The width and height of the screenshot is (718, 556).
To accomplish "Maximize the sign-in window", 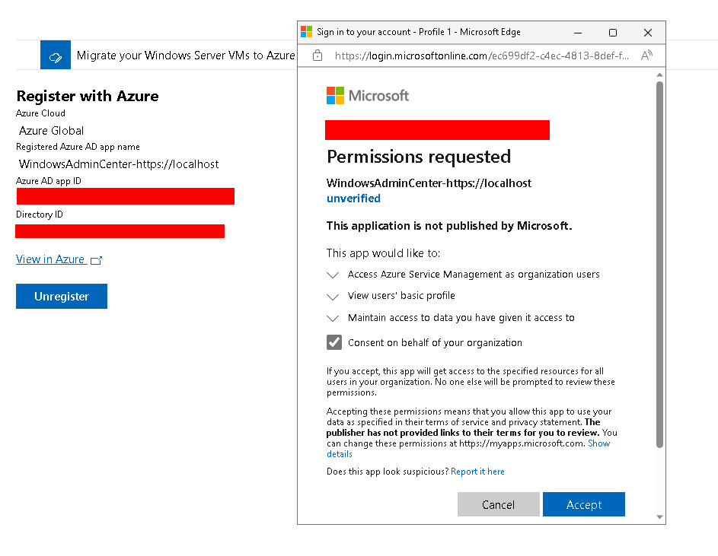I will (613, 33).
